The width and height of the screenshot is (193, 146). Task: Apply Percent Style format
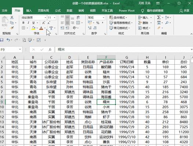tap(98, 23)
